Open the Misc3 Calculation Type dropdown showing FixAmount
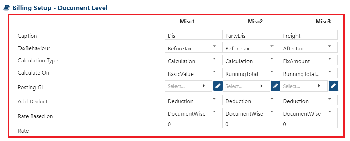 (x=309, y=60)
